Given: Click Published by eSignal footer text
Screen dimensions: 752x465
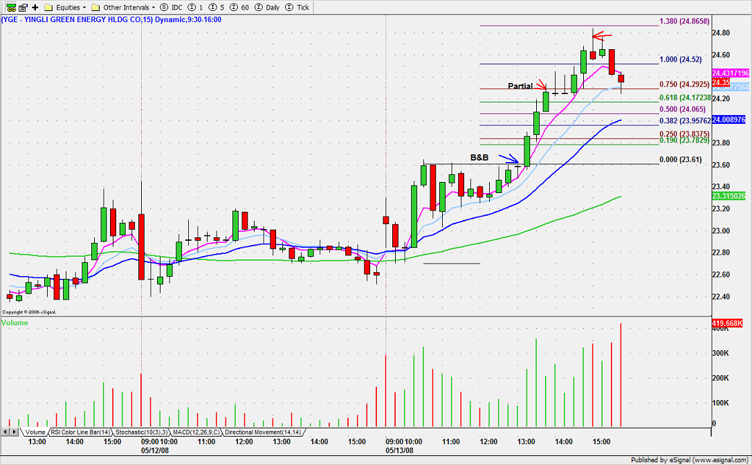Looking at the screenshot, I should coord(690,460).
